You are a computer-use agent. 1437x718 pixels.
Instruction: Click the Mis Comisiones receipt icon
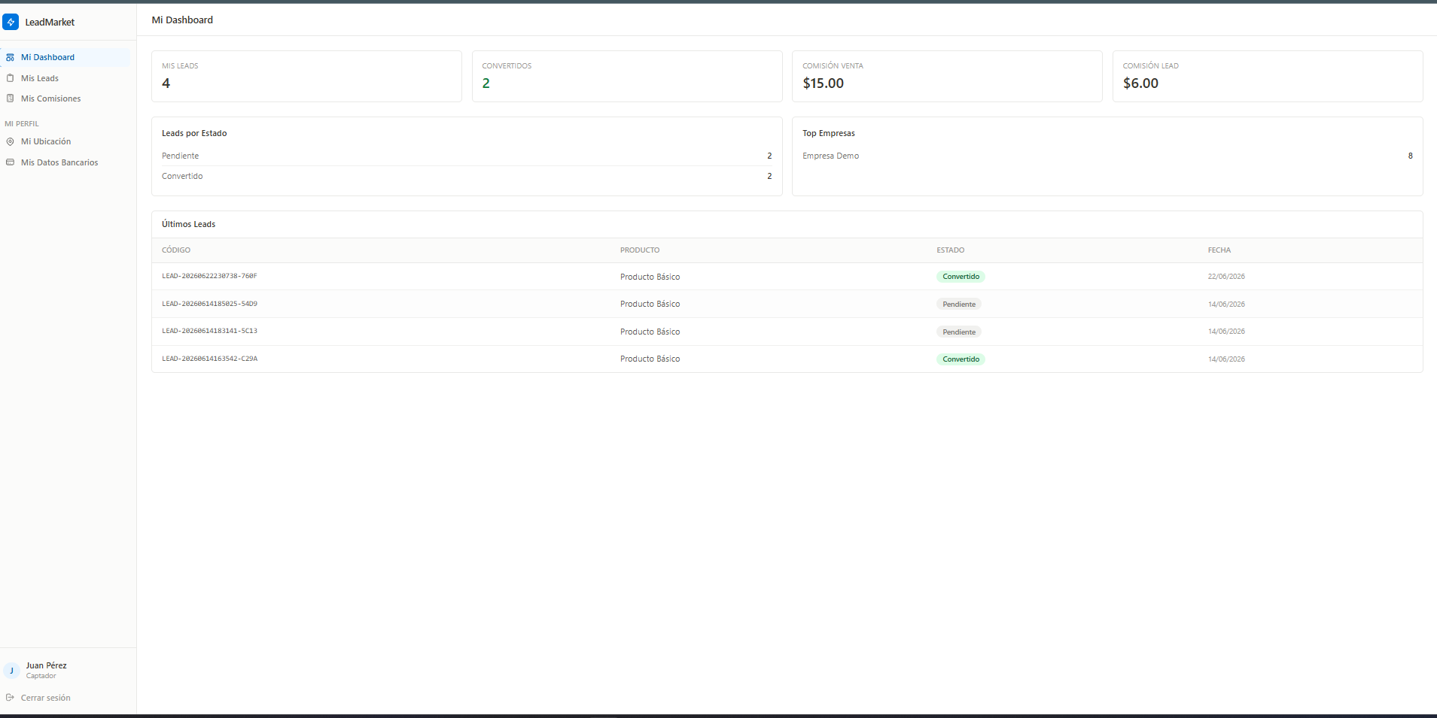10,98
